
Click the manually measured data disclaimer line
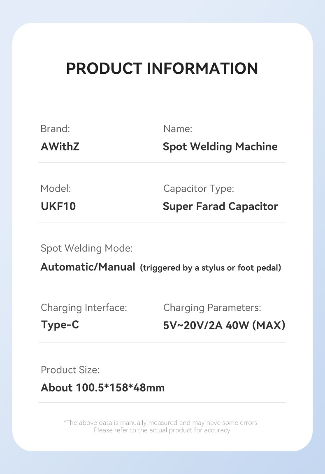pos(161,422)
